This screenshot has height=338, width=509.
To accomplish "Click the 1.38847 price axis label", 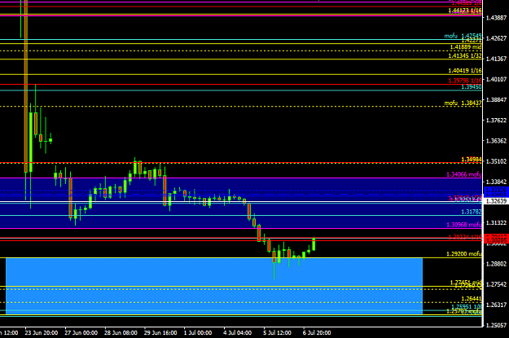I will (496, 99).
